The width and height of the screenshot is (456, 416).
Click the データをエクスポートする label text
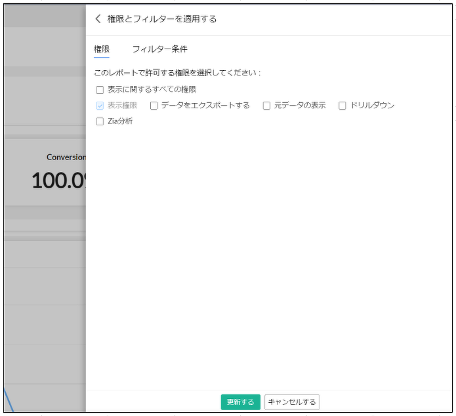point(205,106)
